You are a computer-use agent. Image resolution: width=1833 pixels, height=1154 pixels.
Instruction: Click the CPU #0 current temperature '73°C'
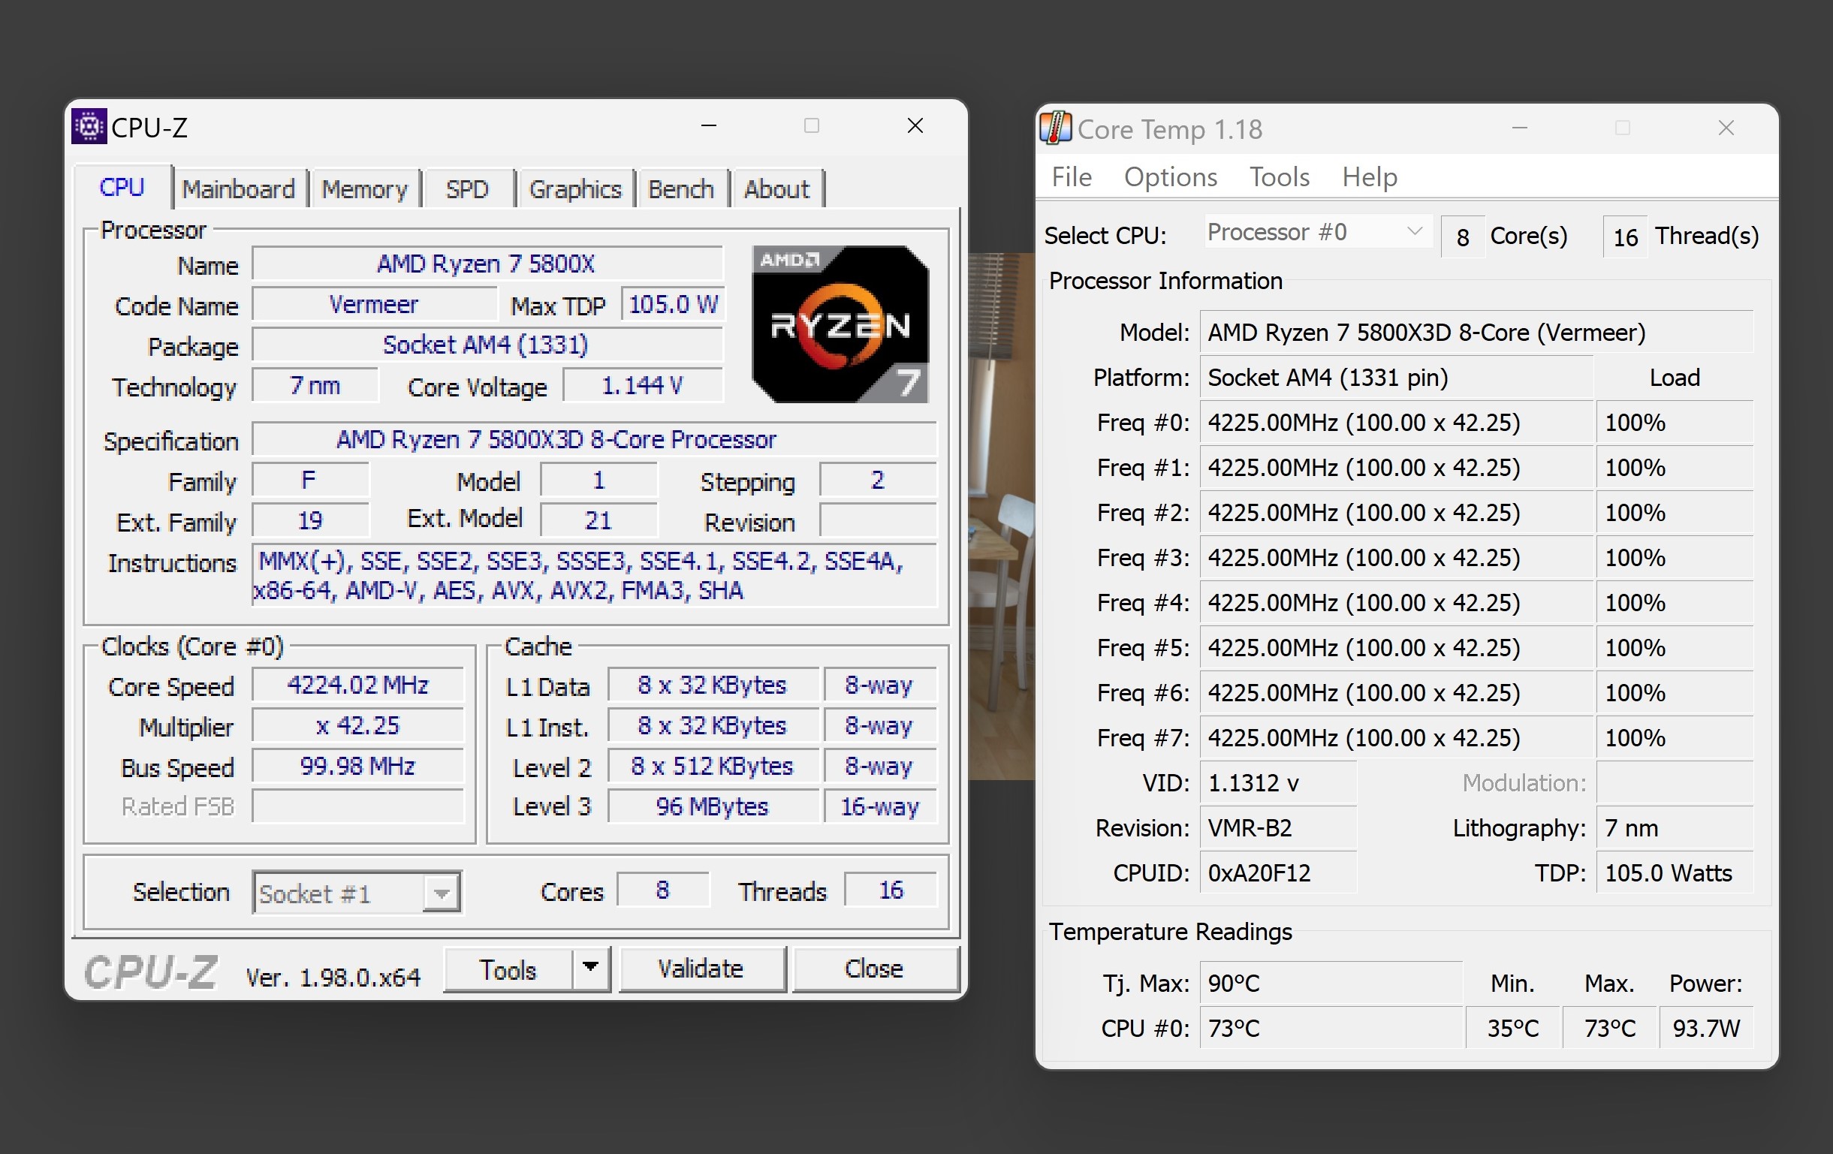(x=1330, y=1029)
